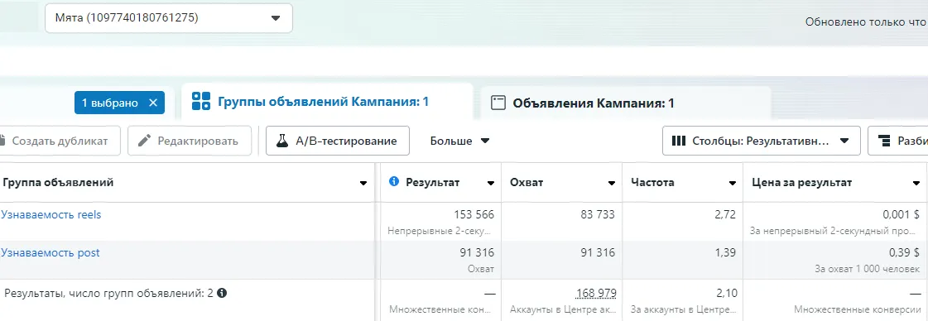928x321 pixels.
Task: Click pencil icon on Редактировать button
Action: click(x=144, y=141)
